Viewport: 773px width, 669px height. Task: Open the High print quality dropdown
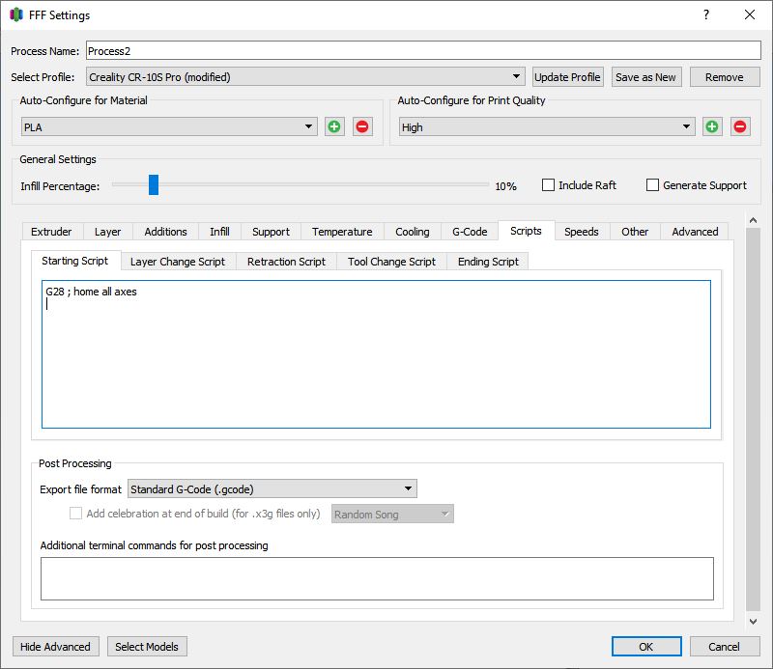click(547, 126)
